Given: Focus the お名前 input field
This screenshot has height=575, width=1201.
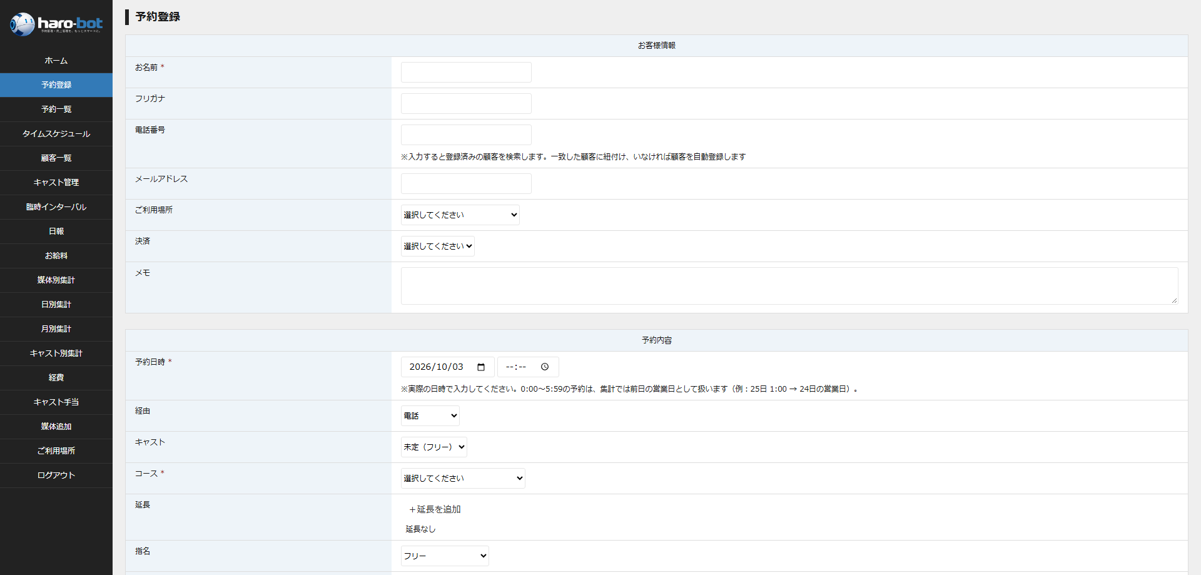Looking at the screenshot, I should pos(466,73).
